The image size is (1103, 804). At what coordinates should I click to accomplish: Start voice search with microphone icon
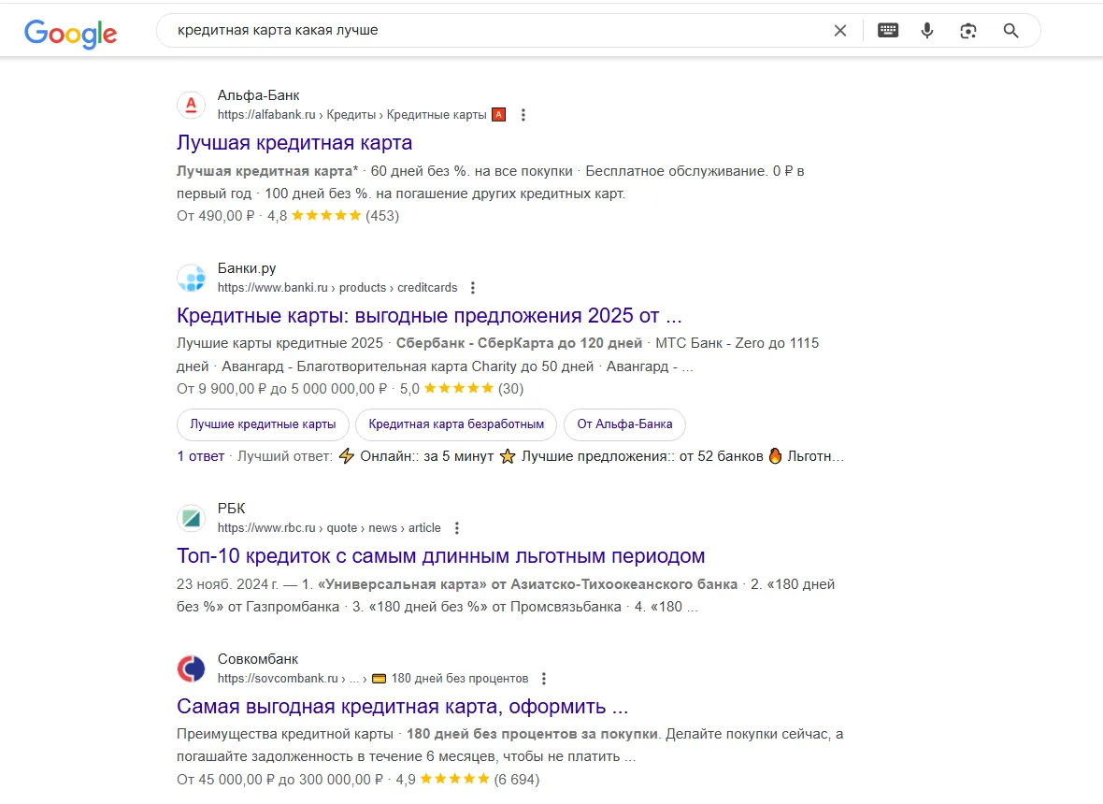coord(927,31)
